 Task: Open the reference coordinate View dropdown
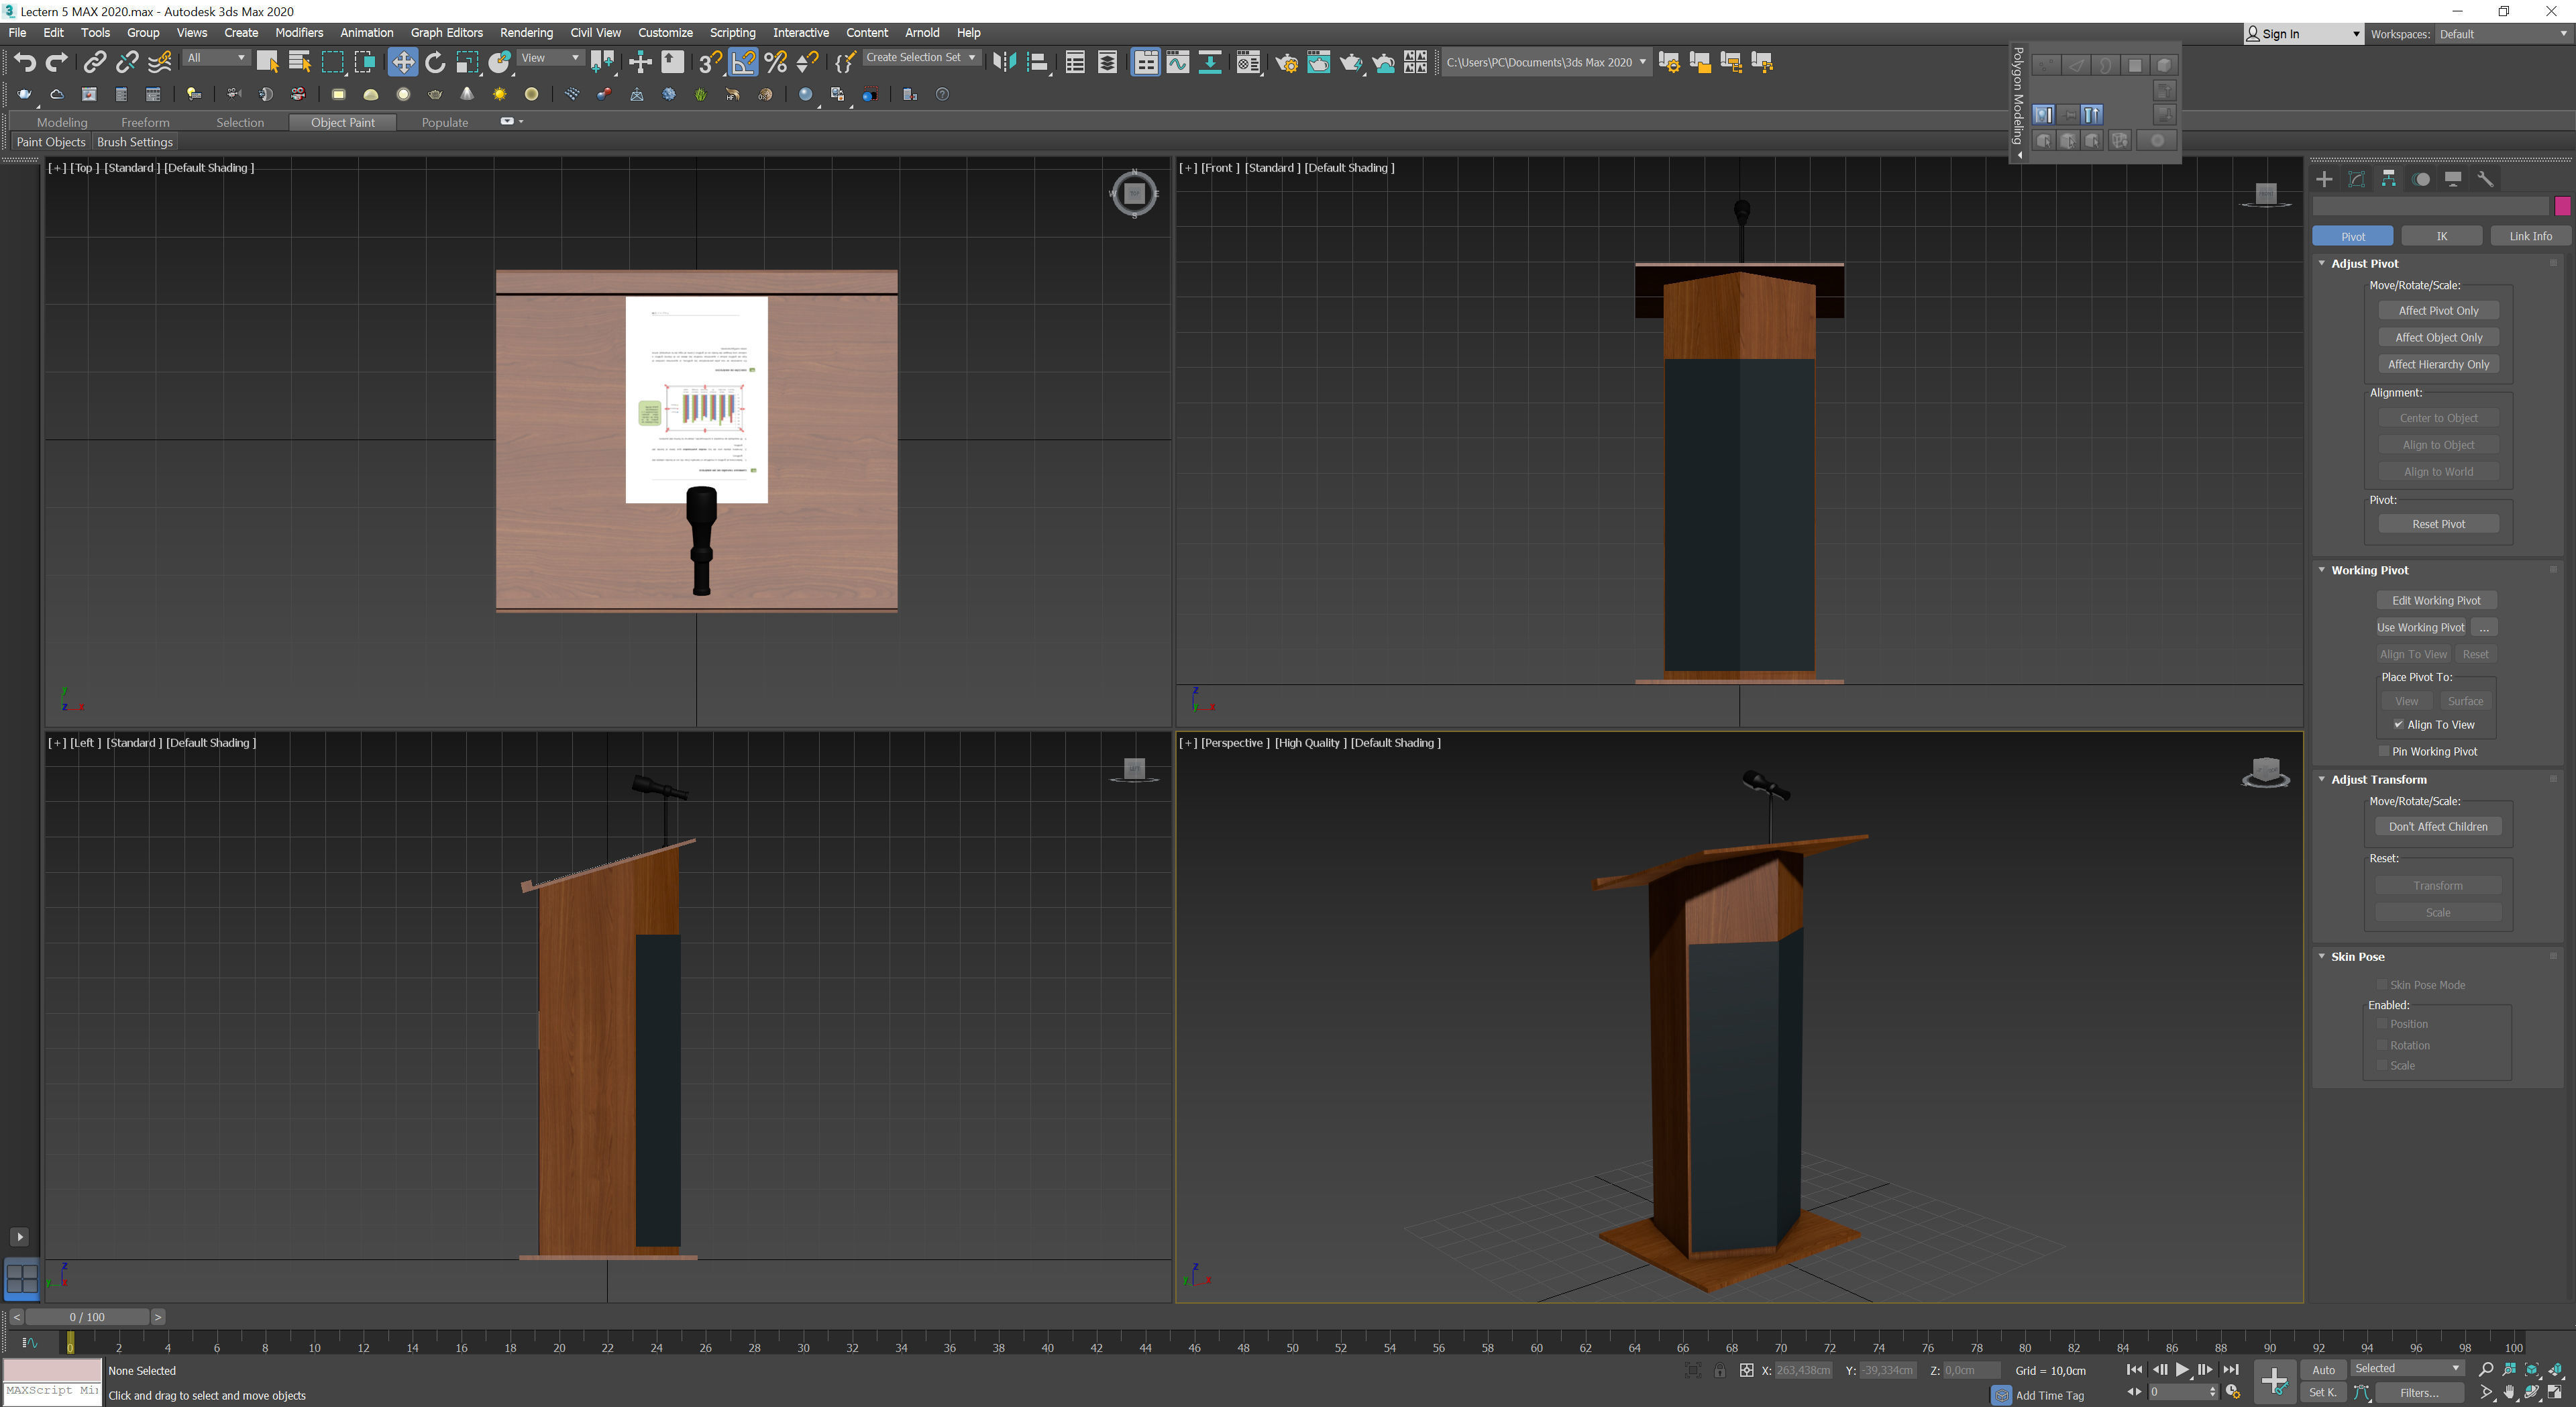(550, 58)
